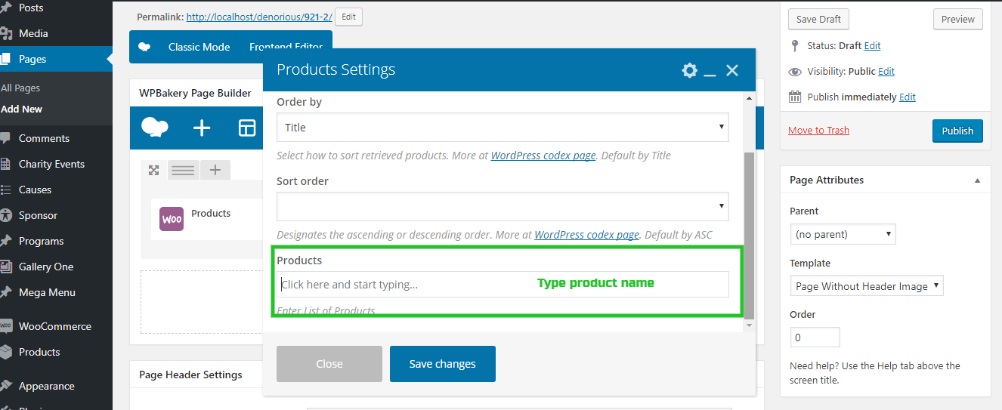Open WooCommerce in the admin sidebar

coord(55,326)
